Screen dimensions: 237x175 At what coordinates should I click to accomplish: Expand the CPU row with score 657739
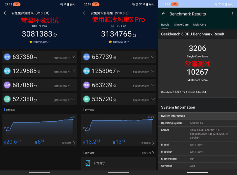[153, 57]
